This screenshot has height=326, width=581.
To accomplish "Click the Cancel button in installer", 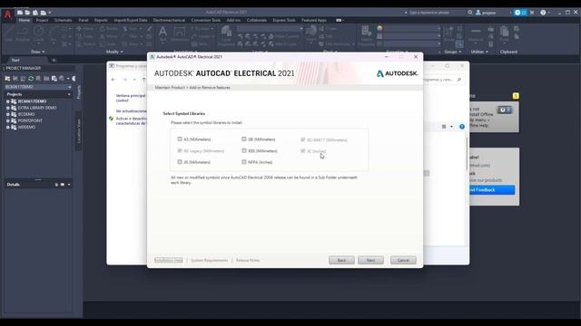I will point(403,260).
